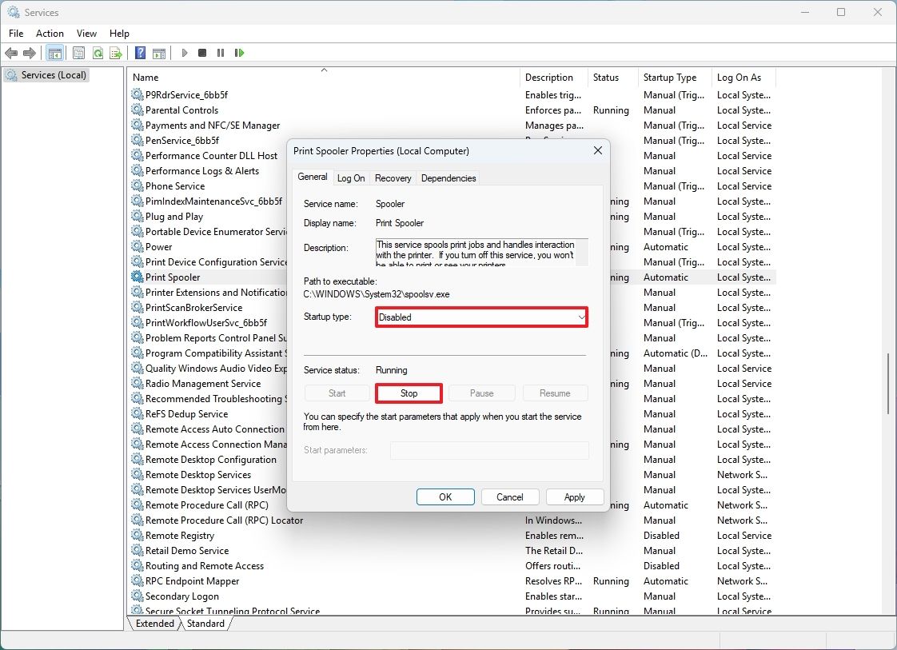897x650 pixels.
Task: Select the Pause service toolbar icon
Action: [x=221, y=53]
